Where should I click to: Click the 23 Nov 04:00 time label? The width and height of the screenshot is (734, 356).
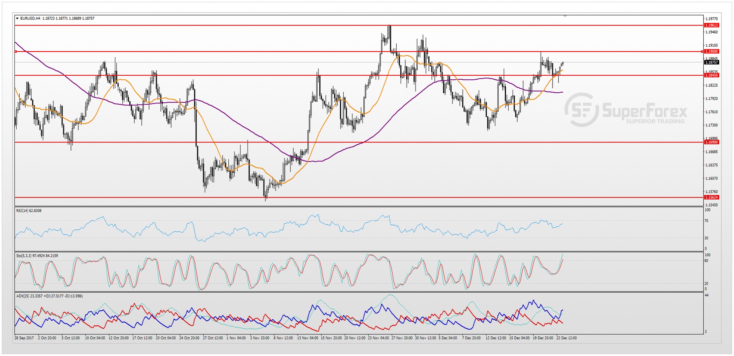pos(378,338)
